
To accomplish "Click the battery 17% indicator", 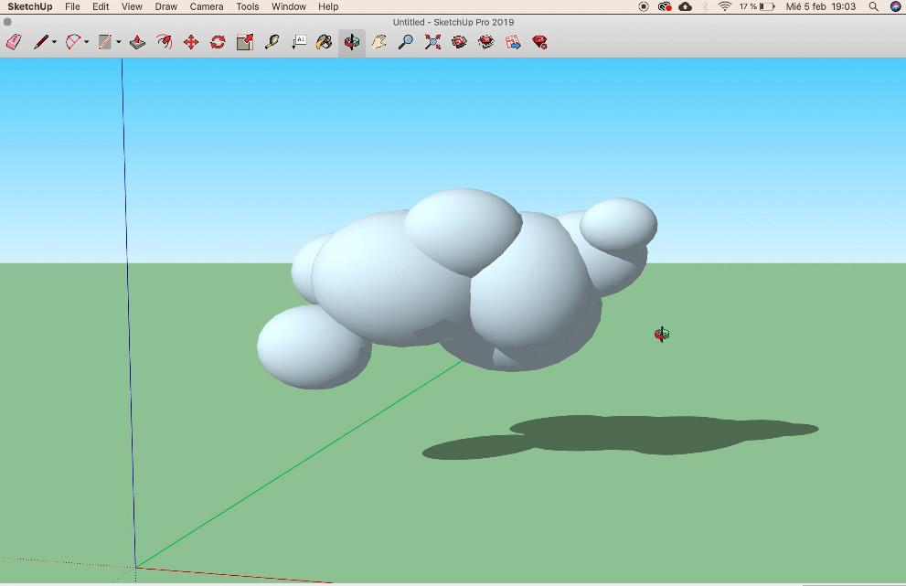I will 756,7.
